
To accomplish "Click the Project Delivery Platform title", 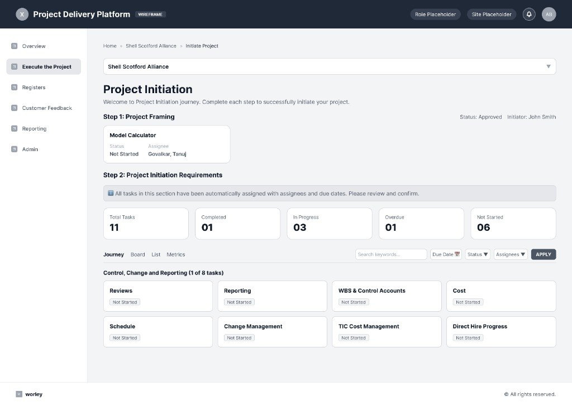I will pyautogui.click(x=82, y=14).
